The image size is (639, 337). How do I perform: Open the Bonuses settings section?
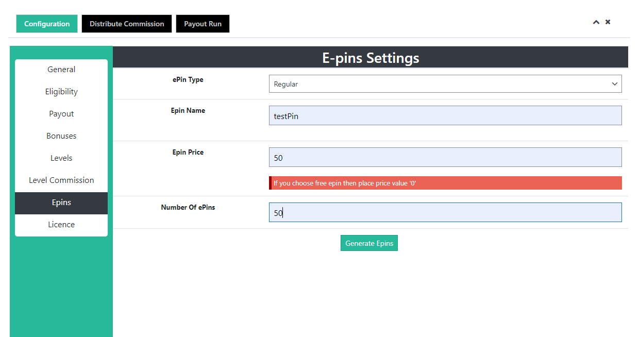(61, 136)
